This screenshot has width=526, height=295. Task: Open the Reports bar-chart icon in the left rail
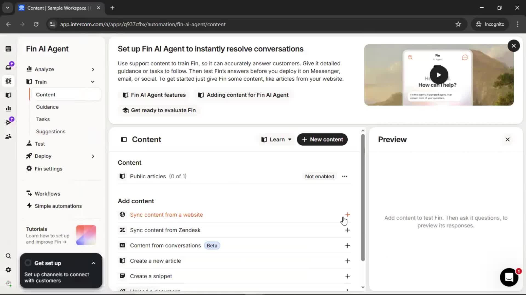point(8,109)
